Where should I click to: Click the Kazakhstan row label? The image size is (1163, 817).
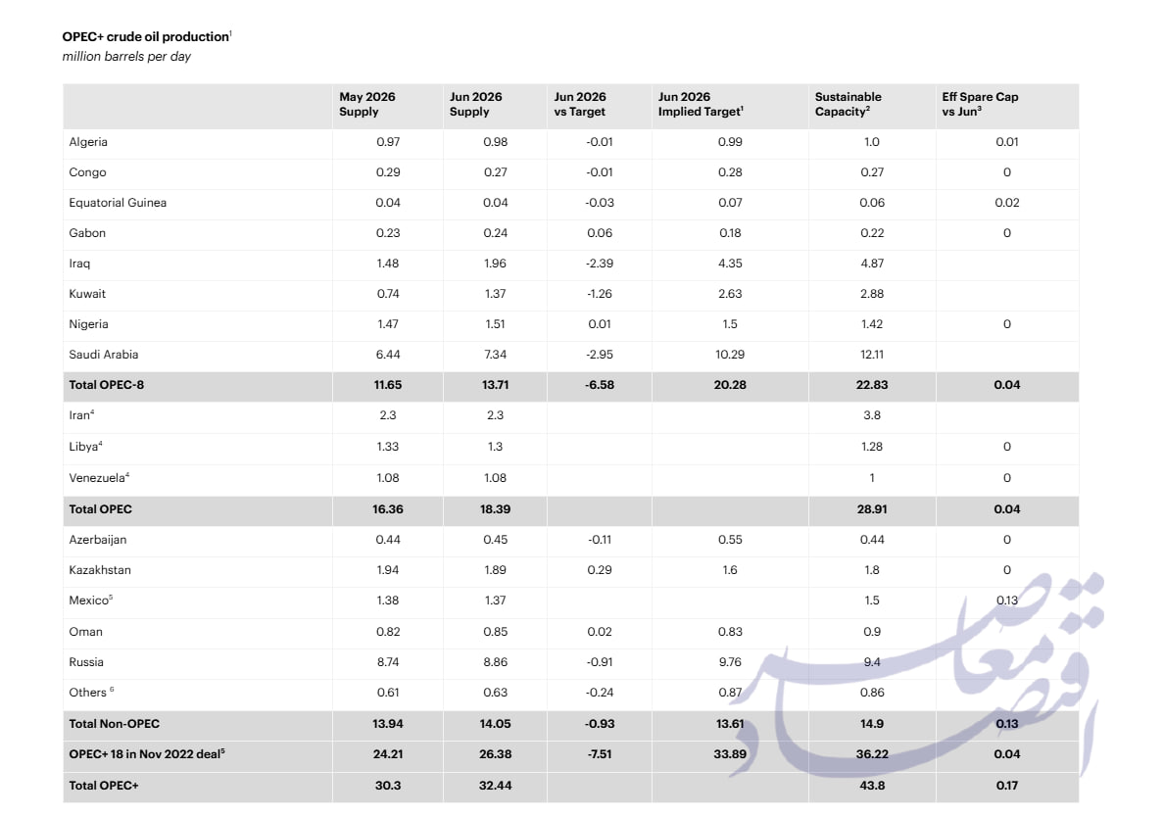click(x=100, y=570)
